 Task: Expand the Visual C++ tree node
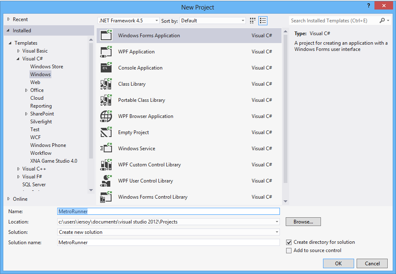pyautogui.click(x=18, y=169)
